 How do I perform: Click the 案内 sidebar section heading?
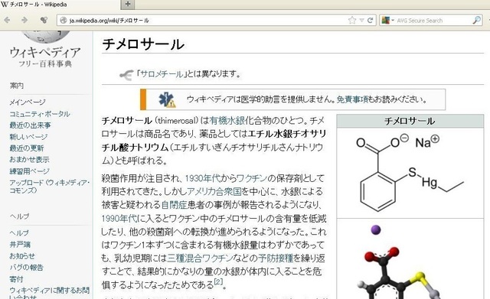point(17,85)
